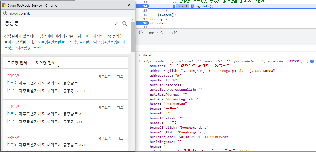316x152 pixels.
Task: Click the 사서함명+번호 search tip link
Action: pyautogui.click(x=29, y=48)
